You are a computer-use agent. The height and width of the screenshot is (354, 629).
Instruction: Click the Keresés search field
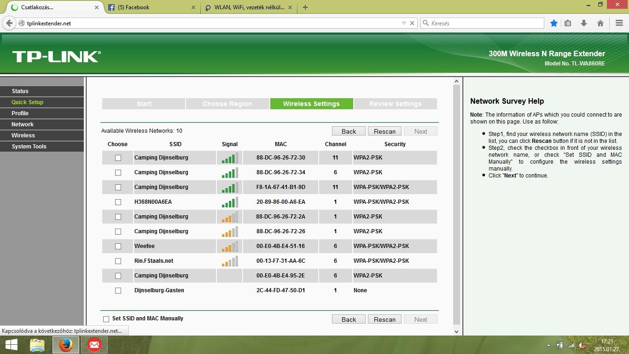482,23
